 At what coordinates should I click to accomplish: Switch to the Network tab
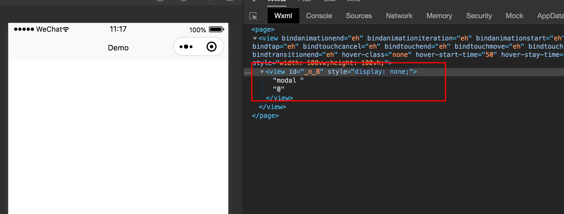pos(399,16)
